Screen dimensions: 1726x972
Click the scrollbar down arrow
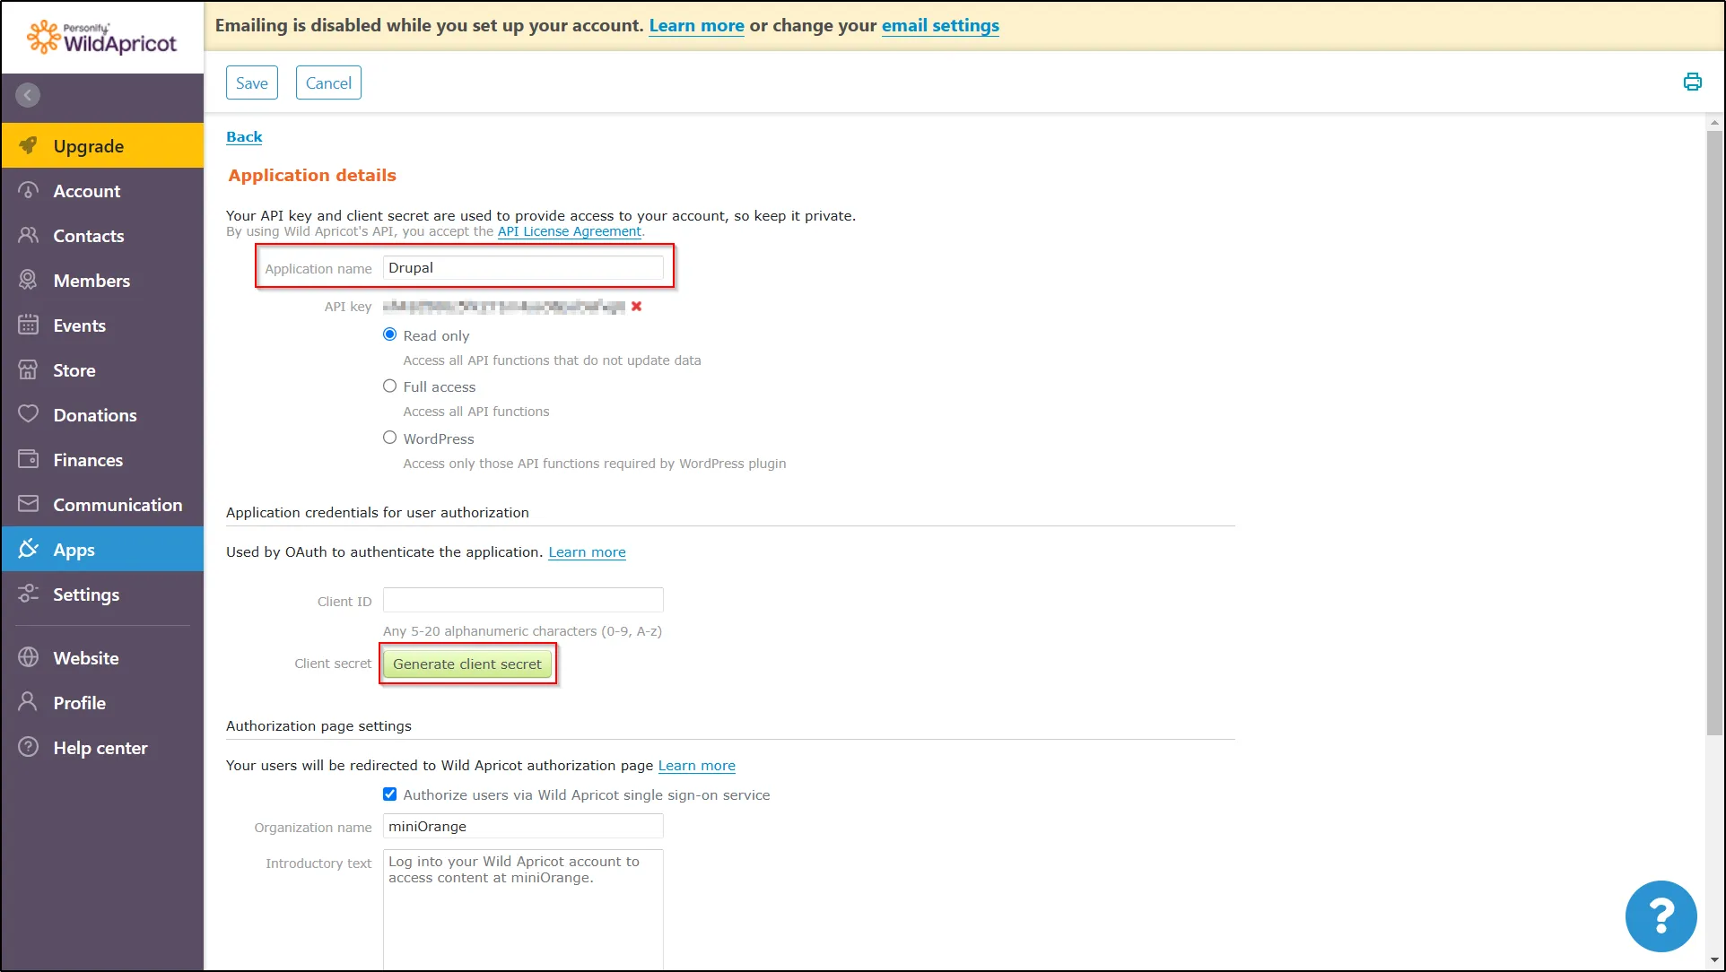[x=1714, y=961]
